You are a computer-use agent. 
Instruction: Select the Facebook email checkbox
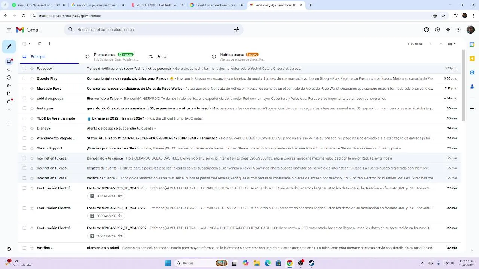(x=24, y=68)
